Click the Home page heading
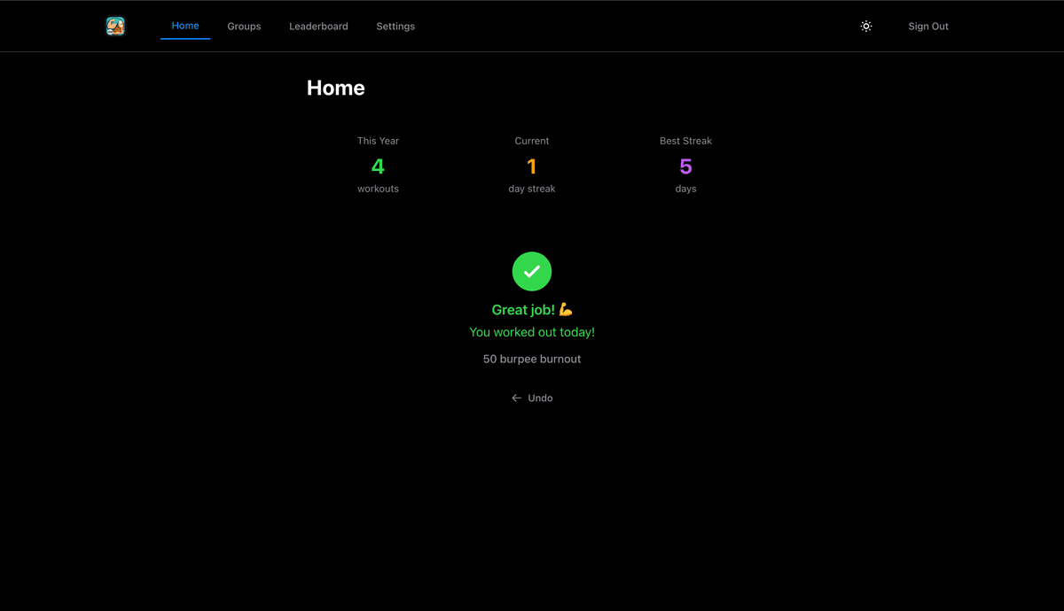The image size is (1064, 611). (x=335, y=88)
